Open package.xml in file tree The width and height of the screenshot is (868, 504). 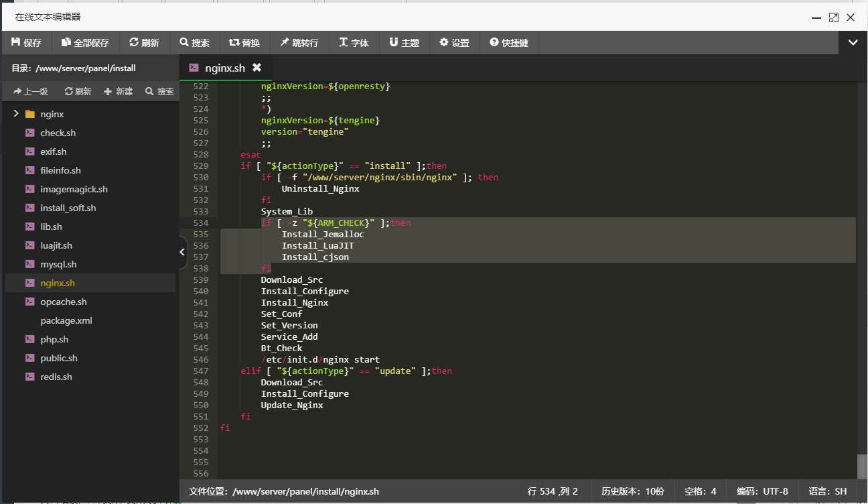(x=66, y=320)
